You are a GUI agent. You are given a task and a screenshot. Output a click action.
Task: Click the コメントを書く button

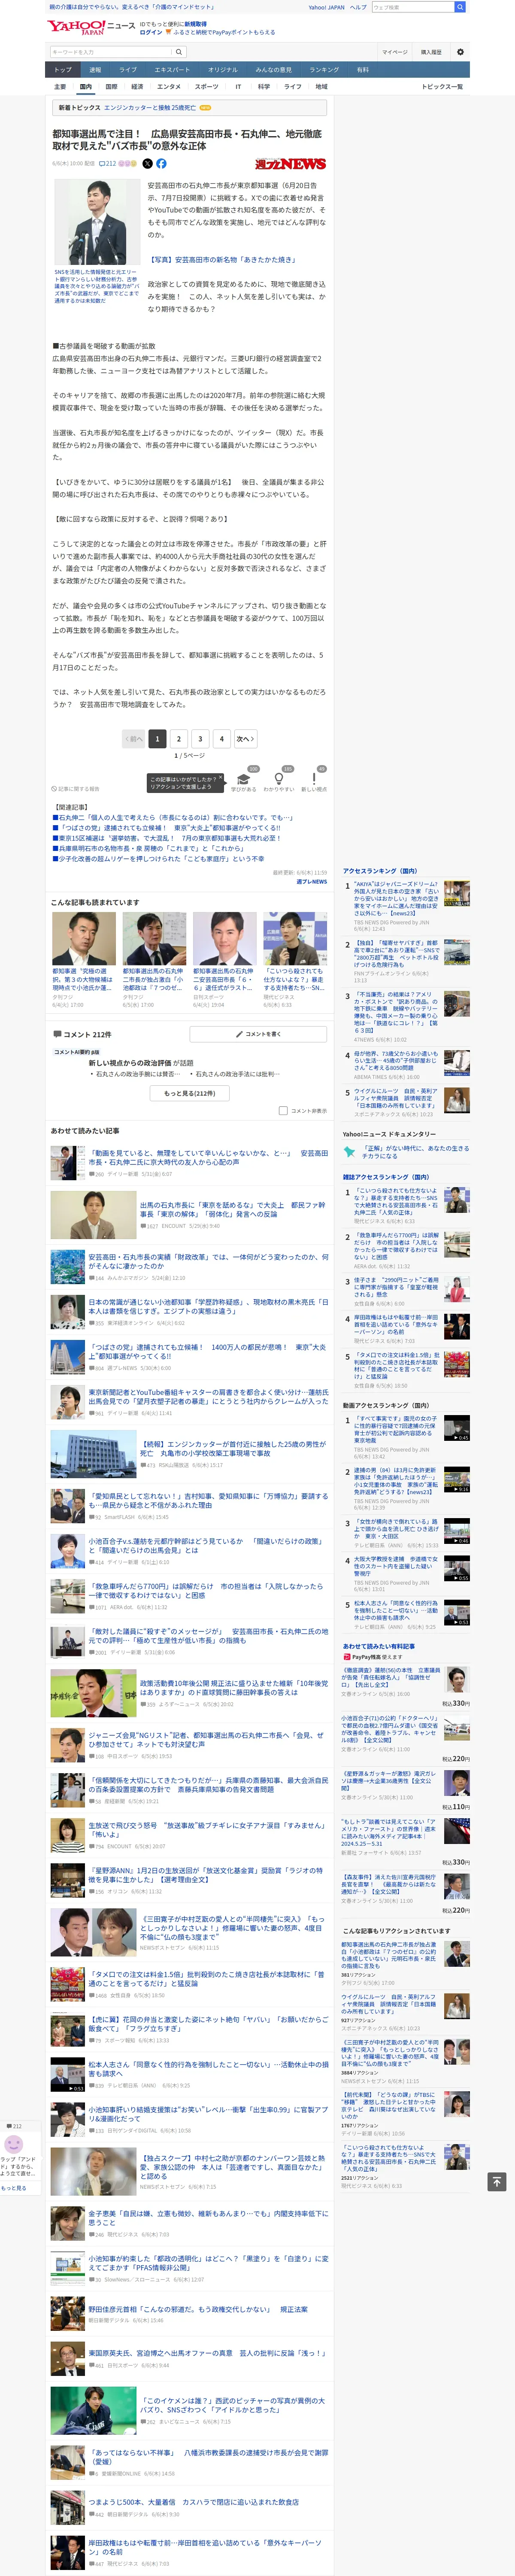click(x=258, y=1034)
